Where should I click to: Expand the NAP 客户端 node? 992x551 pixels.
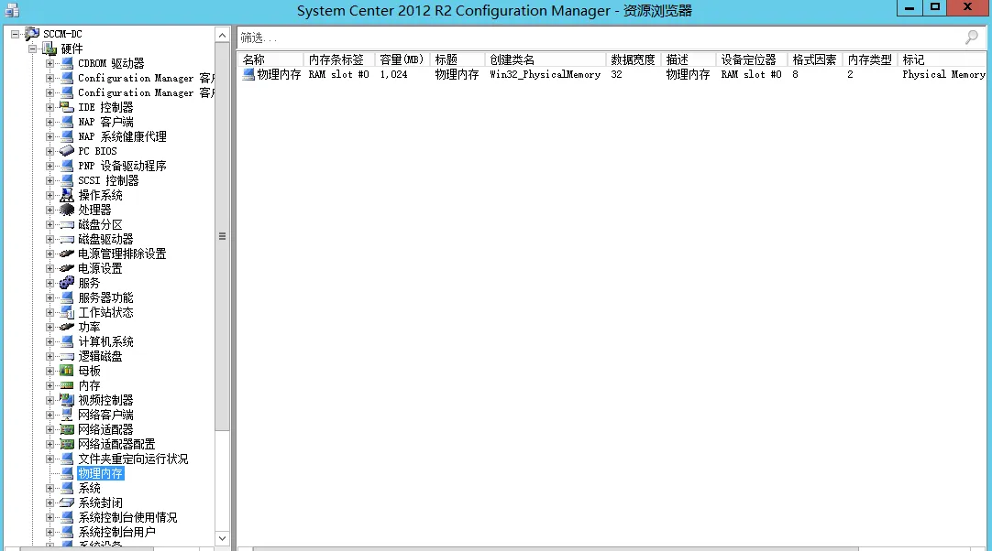50,122
